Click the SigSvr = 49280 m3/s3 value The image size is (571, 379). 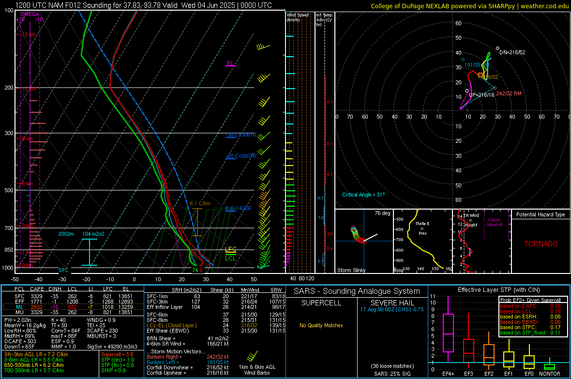click(x=112, y=347)
